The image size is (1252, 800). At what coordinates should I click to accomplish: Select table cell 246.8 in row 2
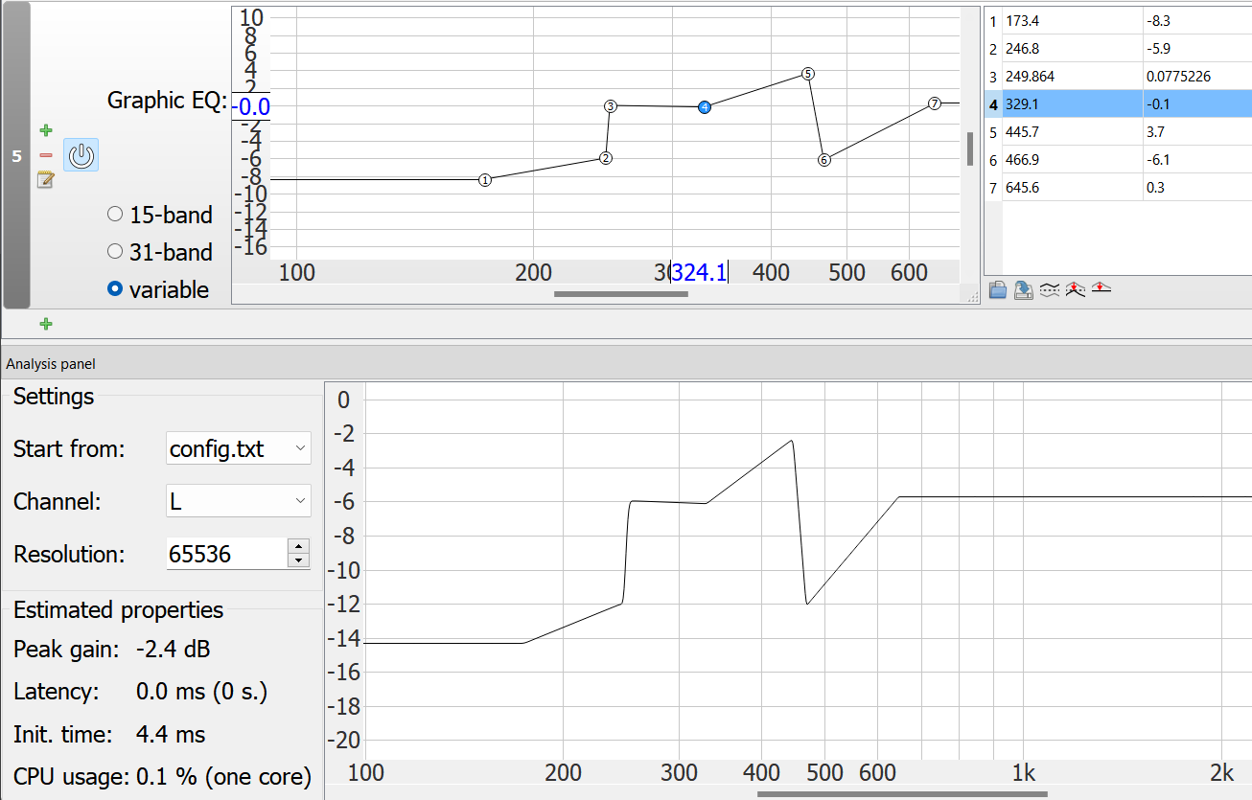point(1072,48)
